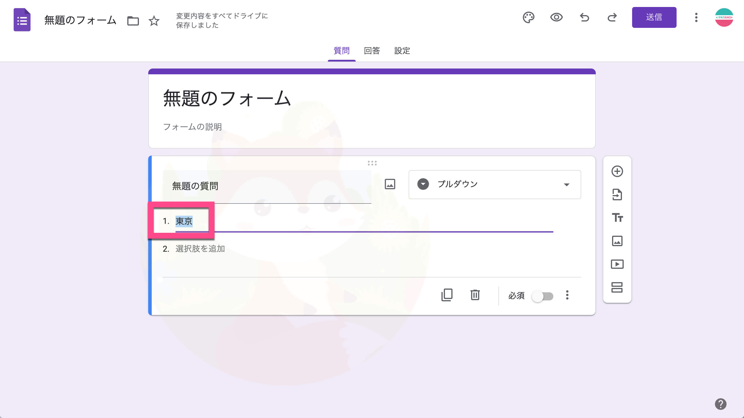Image resolution: width=744 pixels, height=418 pixels.
Task: Open the Google Forms home icon
Action: pos(22,20)
